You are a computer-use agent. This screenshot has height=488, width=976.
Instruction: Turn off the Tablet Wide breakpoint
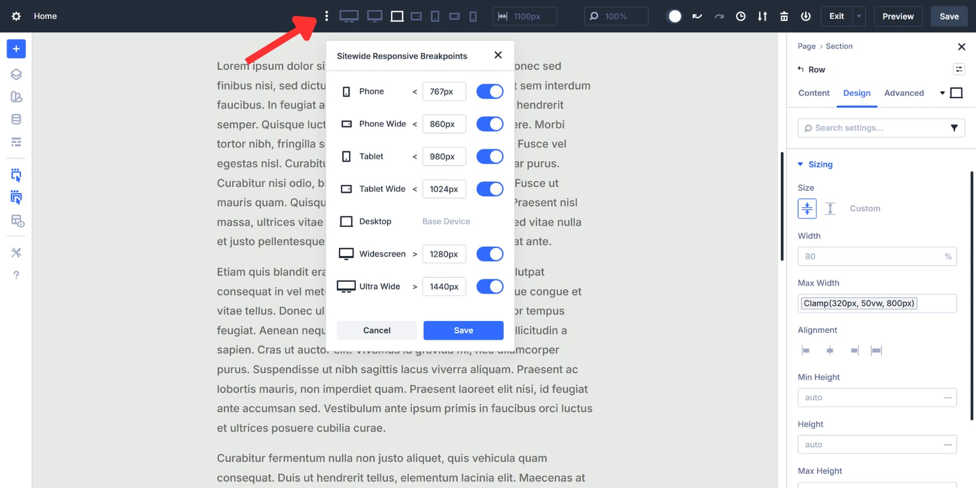click(x=490, y=189)
